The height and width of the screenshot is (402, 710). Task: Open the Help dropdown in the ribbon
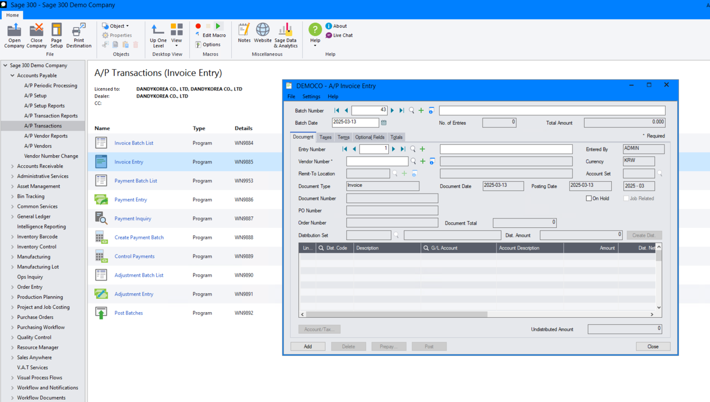point(315,35)
